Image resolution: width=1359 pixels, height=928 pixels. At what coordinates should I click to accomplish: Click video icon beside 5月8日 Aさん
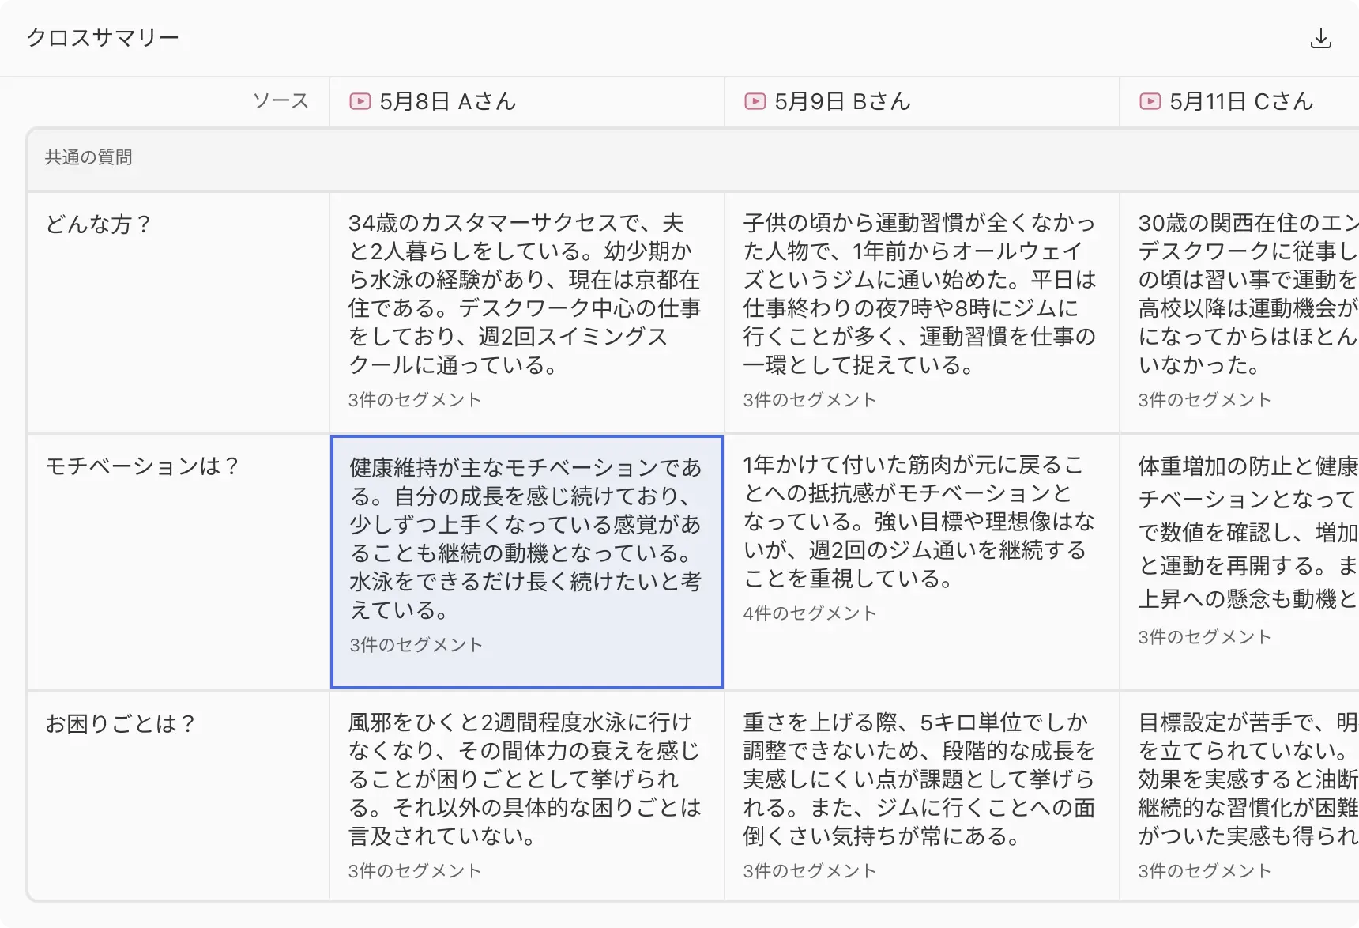(360, 101)
